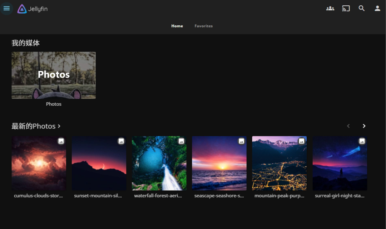Open the hamburger navigation menu
The image size is (386, 229).
[x=7, y=9]
